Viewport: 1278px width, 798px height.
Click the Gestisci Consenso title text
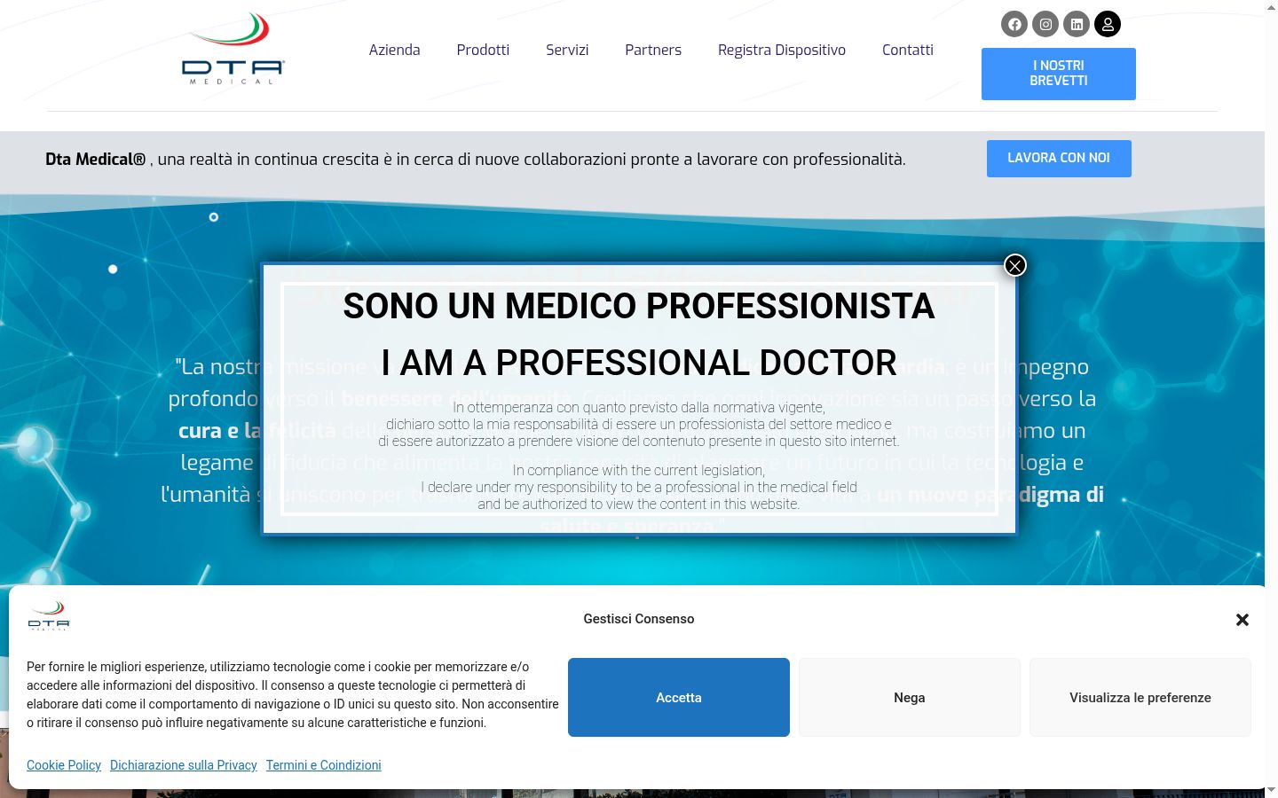coord(639,619)
